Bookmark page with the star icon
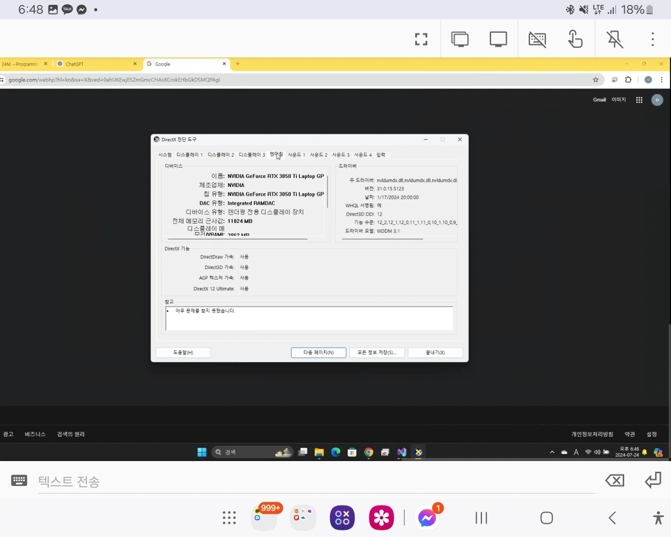Viewport: 671px width, 537px height. click(596, 80)
